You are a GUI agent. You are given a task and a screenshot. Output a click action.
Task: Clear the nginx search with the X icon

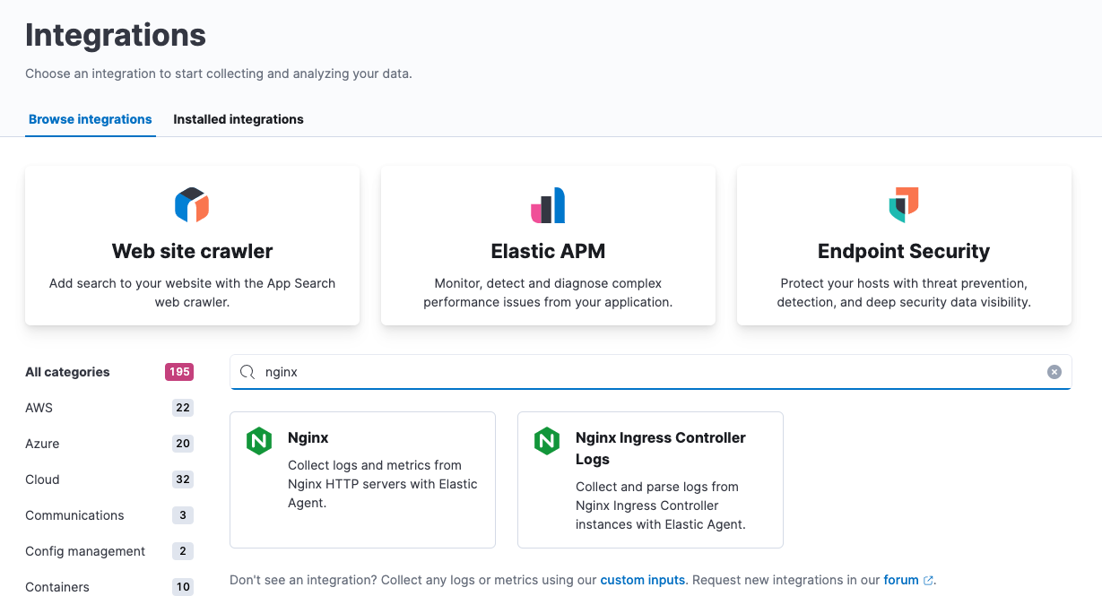(x=1054, y=371)
